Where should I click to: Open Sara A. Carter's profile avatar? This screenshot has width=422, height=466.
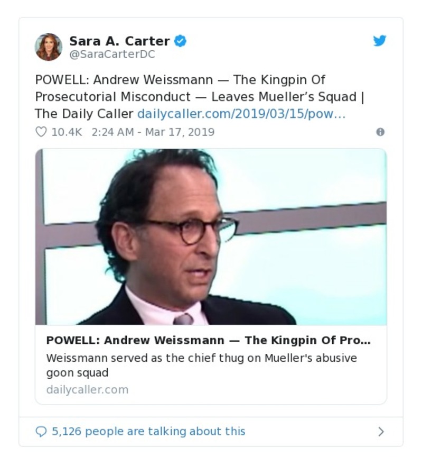tap(49, 47)
